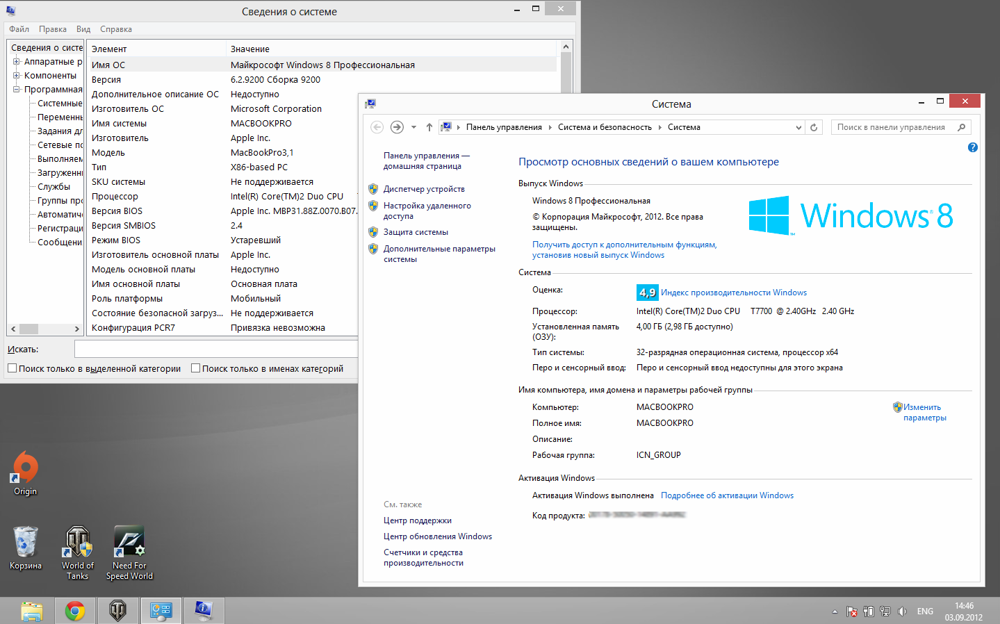Screen dimensions: 1000x624
Task: Open the Корзина recycle bin icon
Action: click(26, 543)
